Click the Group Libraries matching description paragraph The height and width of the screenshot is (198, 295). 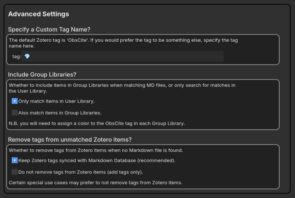point(122,88)
